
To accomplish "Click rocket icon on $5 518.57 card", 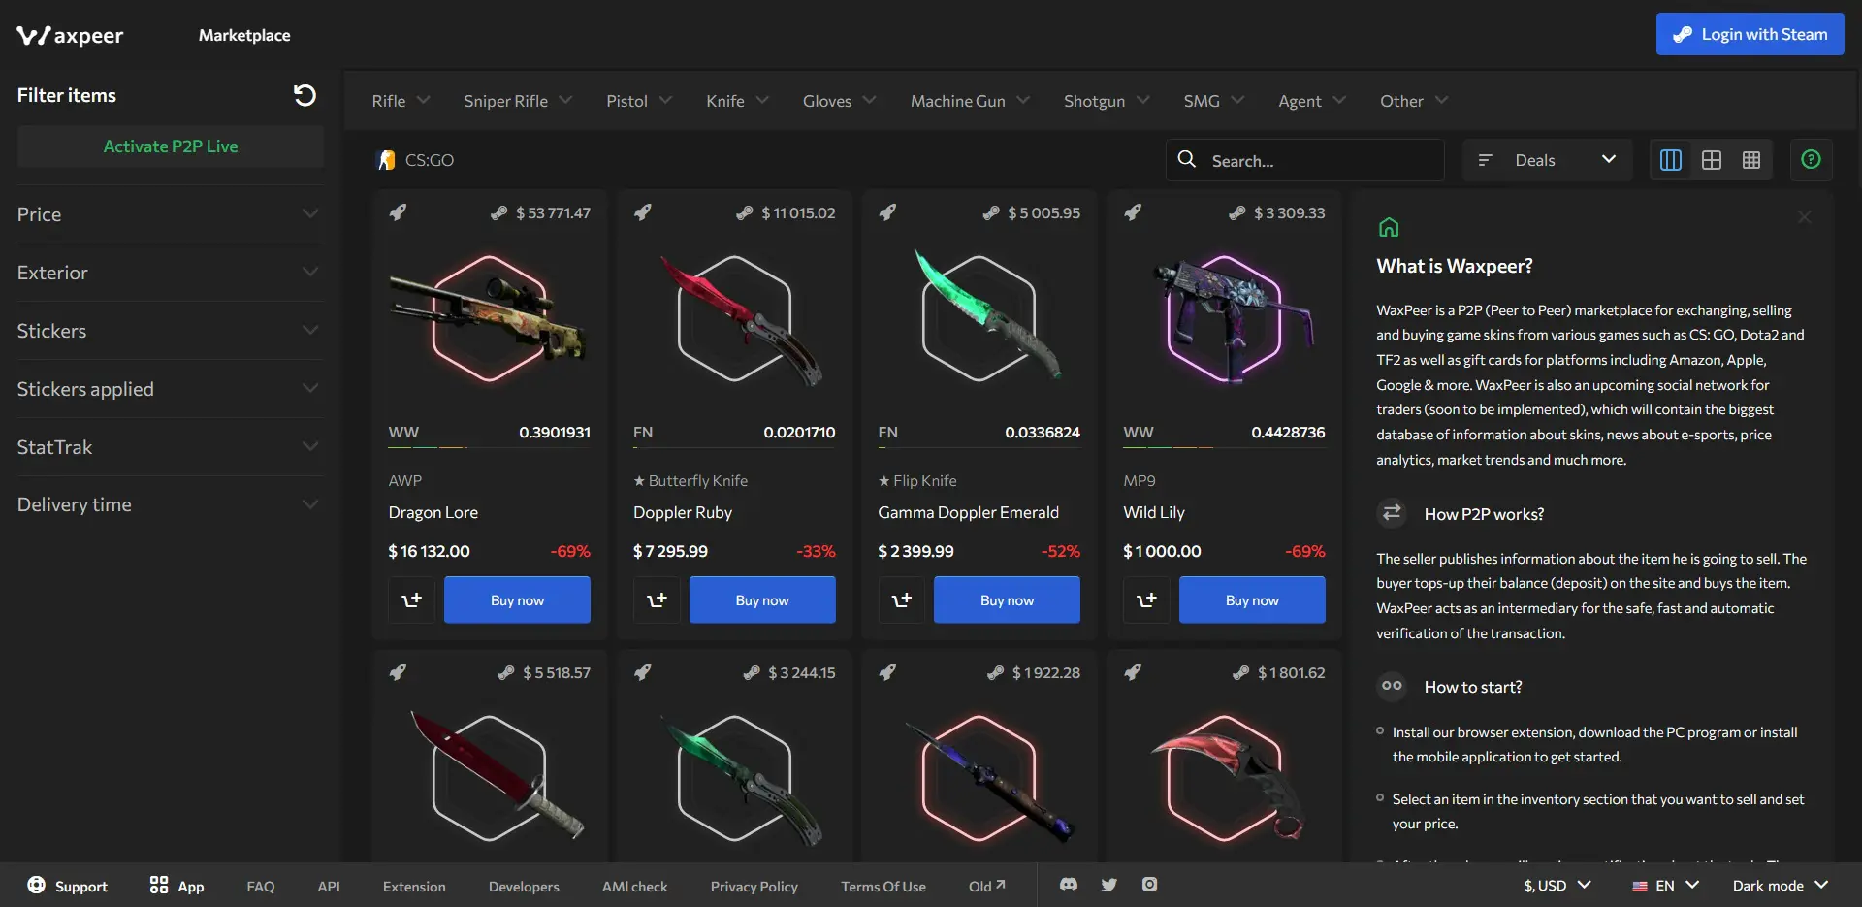I will [398, 672].
